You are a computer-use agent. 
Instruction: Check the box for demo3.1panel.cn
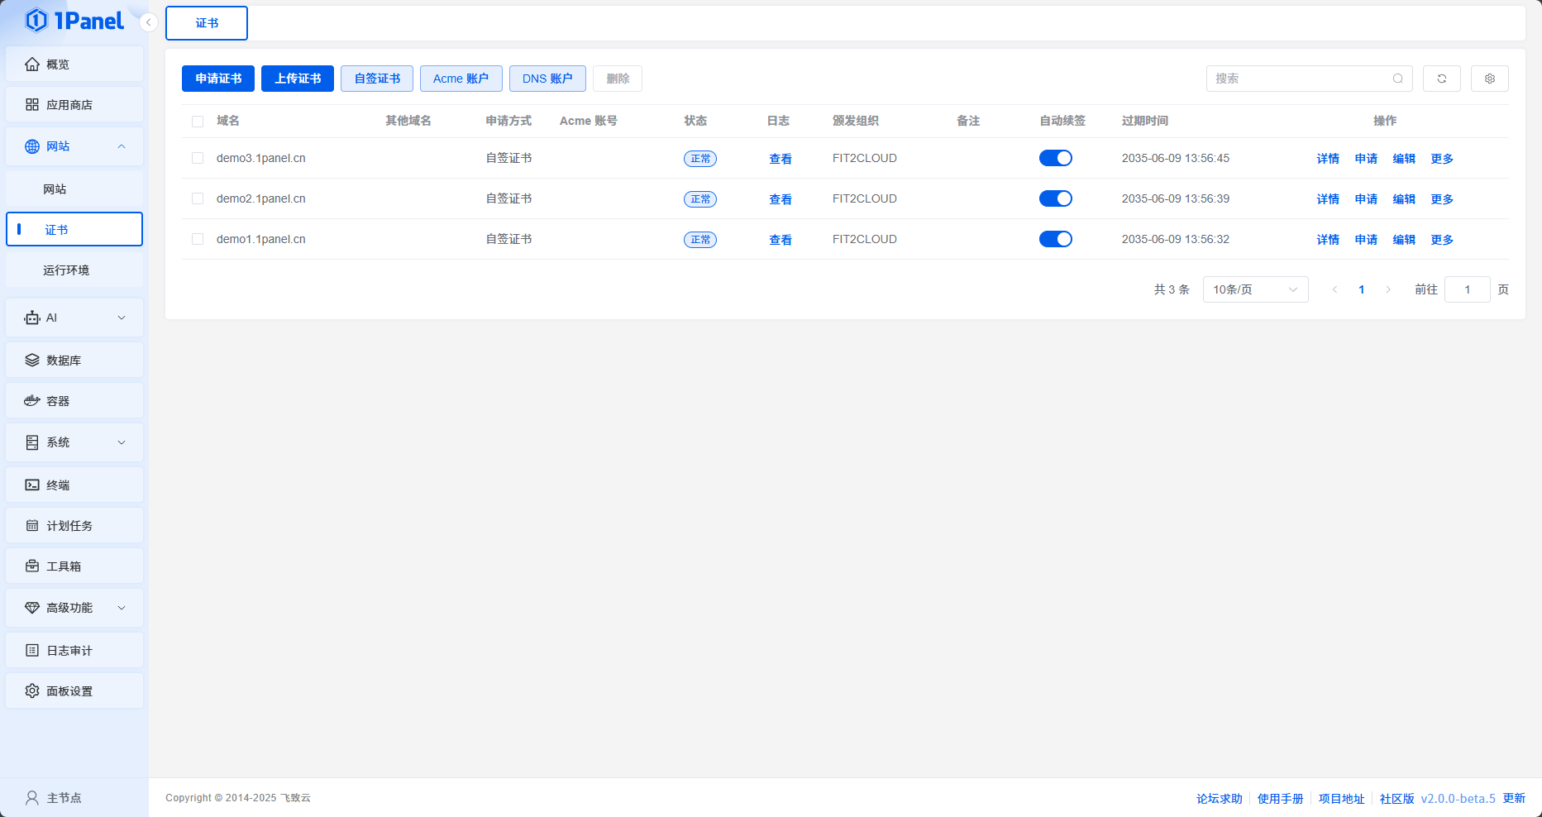(198, 158)
